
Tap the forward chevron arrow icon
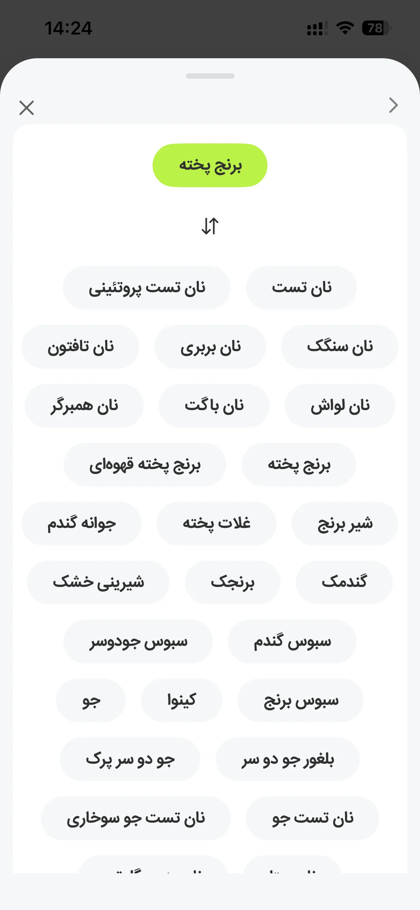tap(393, 105)
